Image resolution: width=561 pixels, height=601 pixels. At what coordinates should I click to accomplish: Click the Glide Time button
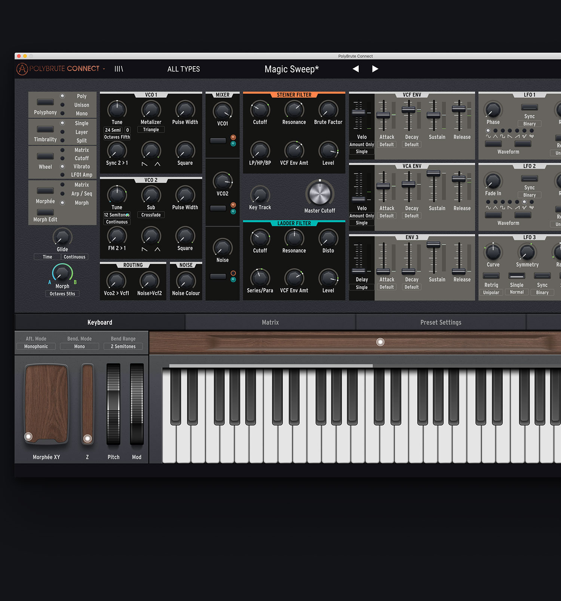click(47, 257)
